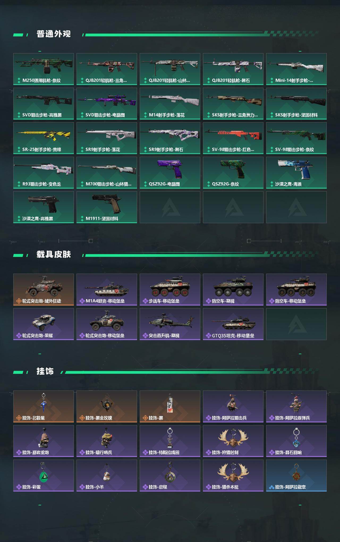Image resolution: width=340 pixels, height=542 pixels.
Task: Choose the 突击直升机-凝视 helicopter skin
Action: tap(170, 324)
